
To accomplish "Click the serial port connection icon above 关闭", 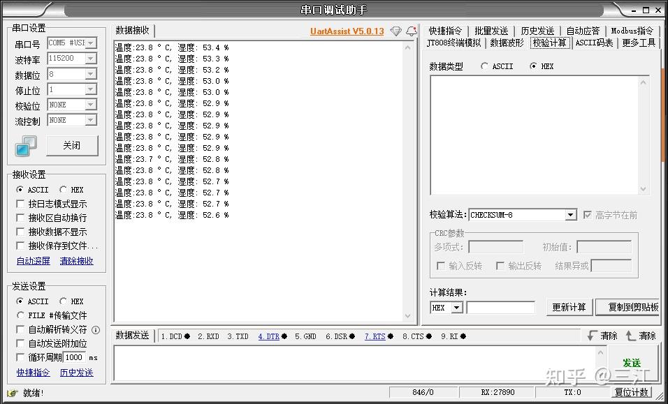I will (25, 145).
